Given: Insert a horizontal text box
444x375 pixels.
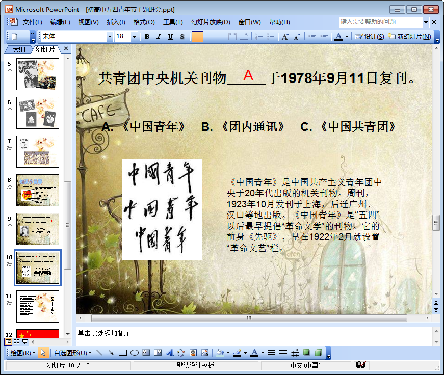Looking at the screenshot, I should tap(146, 353).
